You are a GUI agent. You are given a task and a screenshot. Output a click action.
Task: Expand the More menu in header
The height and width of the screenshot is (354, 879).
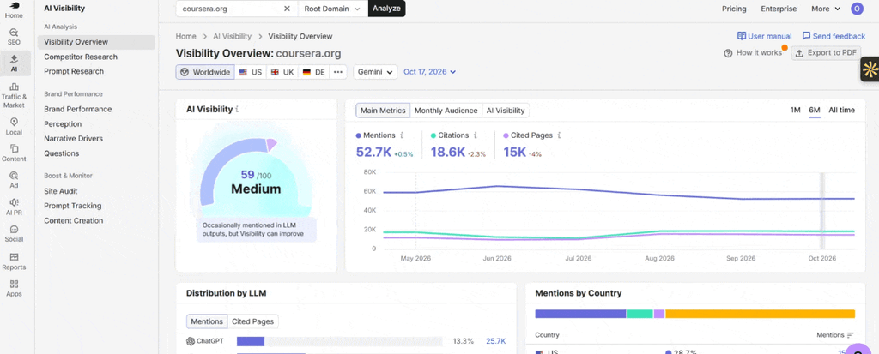coord(826,9)
